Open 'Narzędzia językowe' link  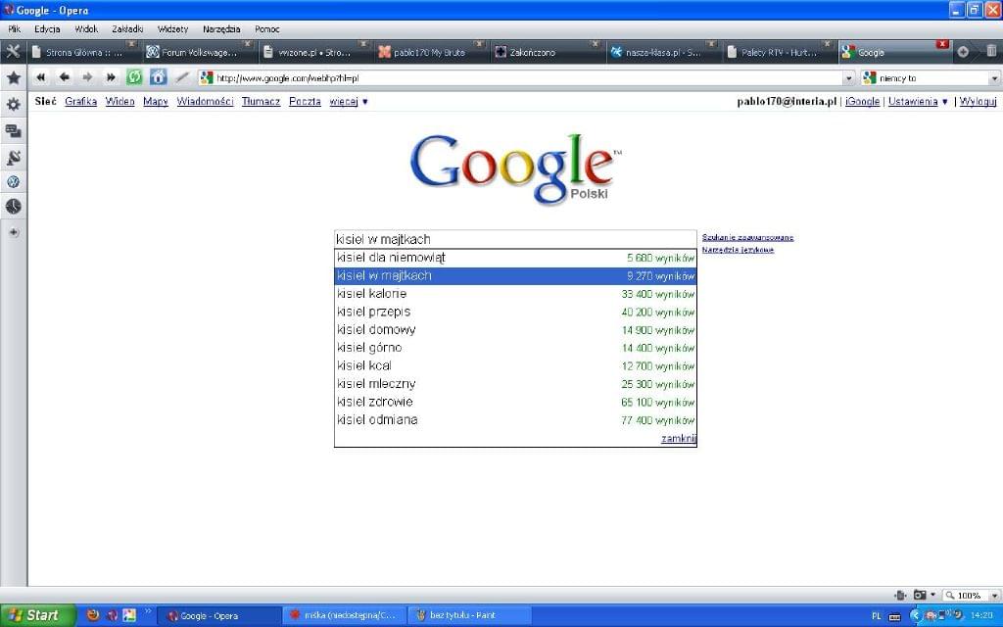(x=738, y=250)
